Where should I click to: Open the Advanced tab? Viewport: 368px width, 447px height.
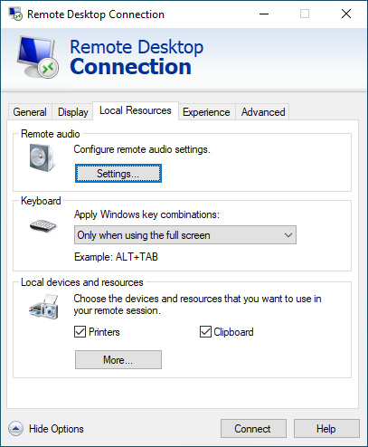click(x=263, y=112)
